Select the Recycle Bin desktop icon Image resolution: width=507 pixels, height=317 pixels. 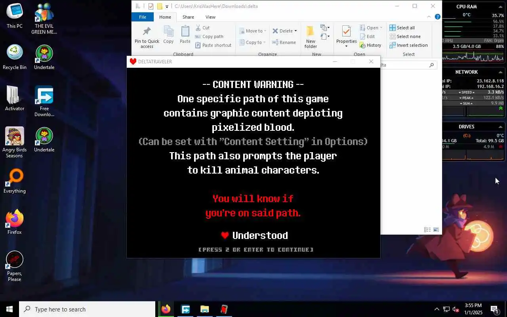(15, 57)
